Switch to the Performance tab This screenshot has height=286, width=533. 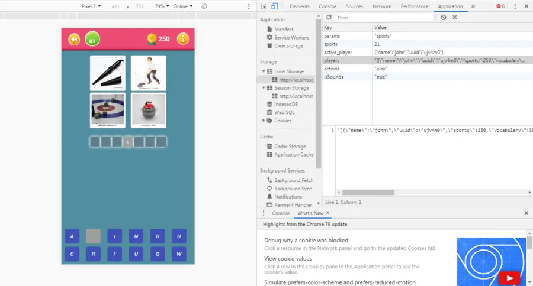tap(415, 6)
